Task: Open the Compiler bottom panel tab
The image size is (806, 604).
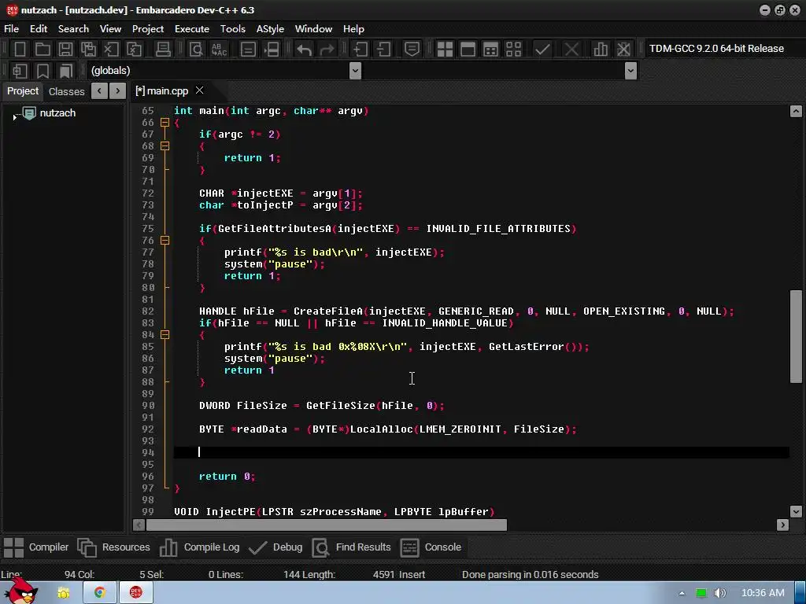Action: coord(36,547)
